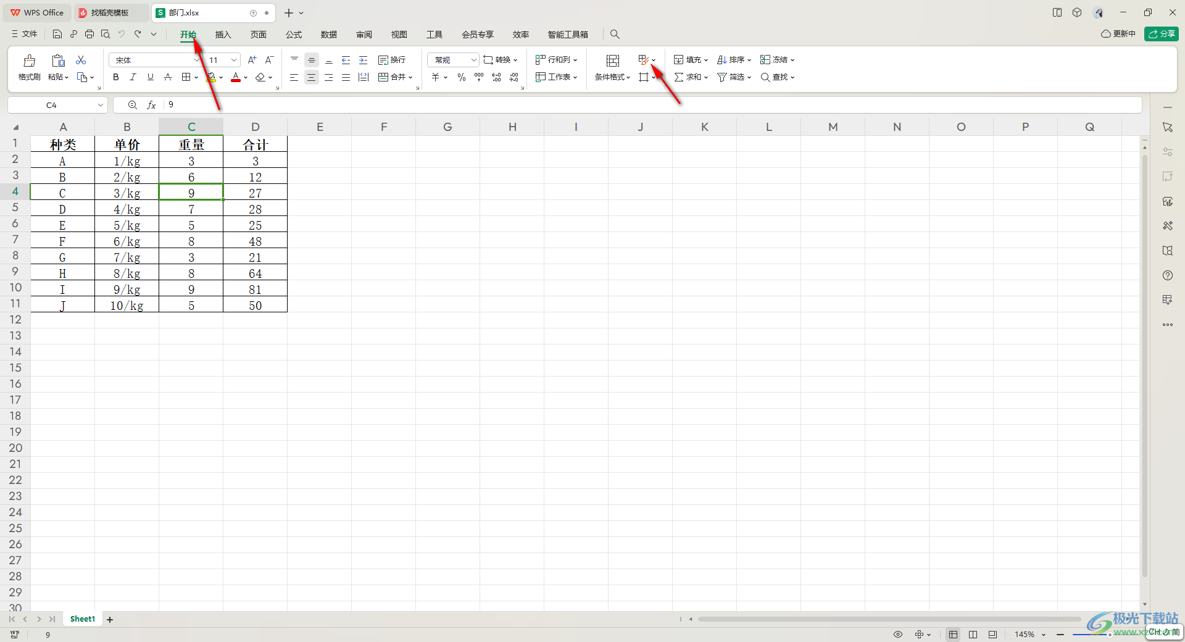Switch to the Insert (插入) tab

coord(223,35)
